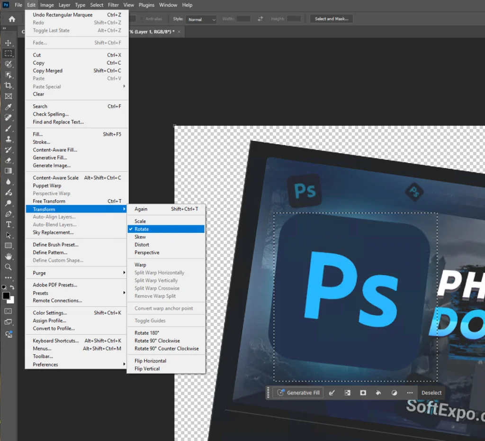Select the Crop tool
485x441 pixels.
click(8, 85)
